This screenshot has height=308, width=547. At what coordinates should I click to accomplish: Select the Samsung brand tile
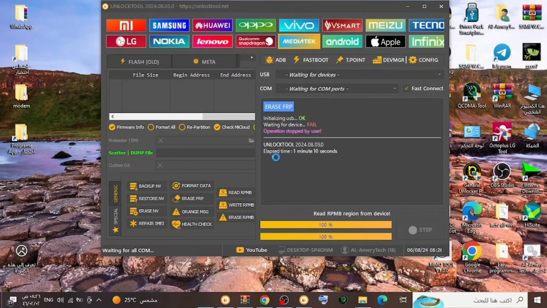(169, 25)
